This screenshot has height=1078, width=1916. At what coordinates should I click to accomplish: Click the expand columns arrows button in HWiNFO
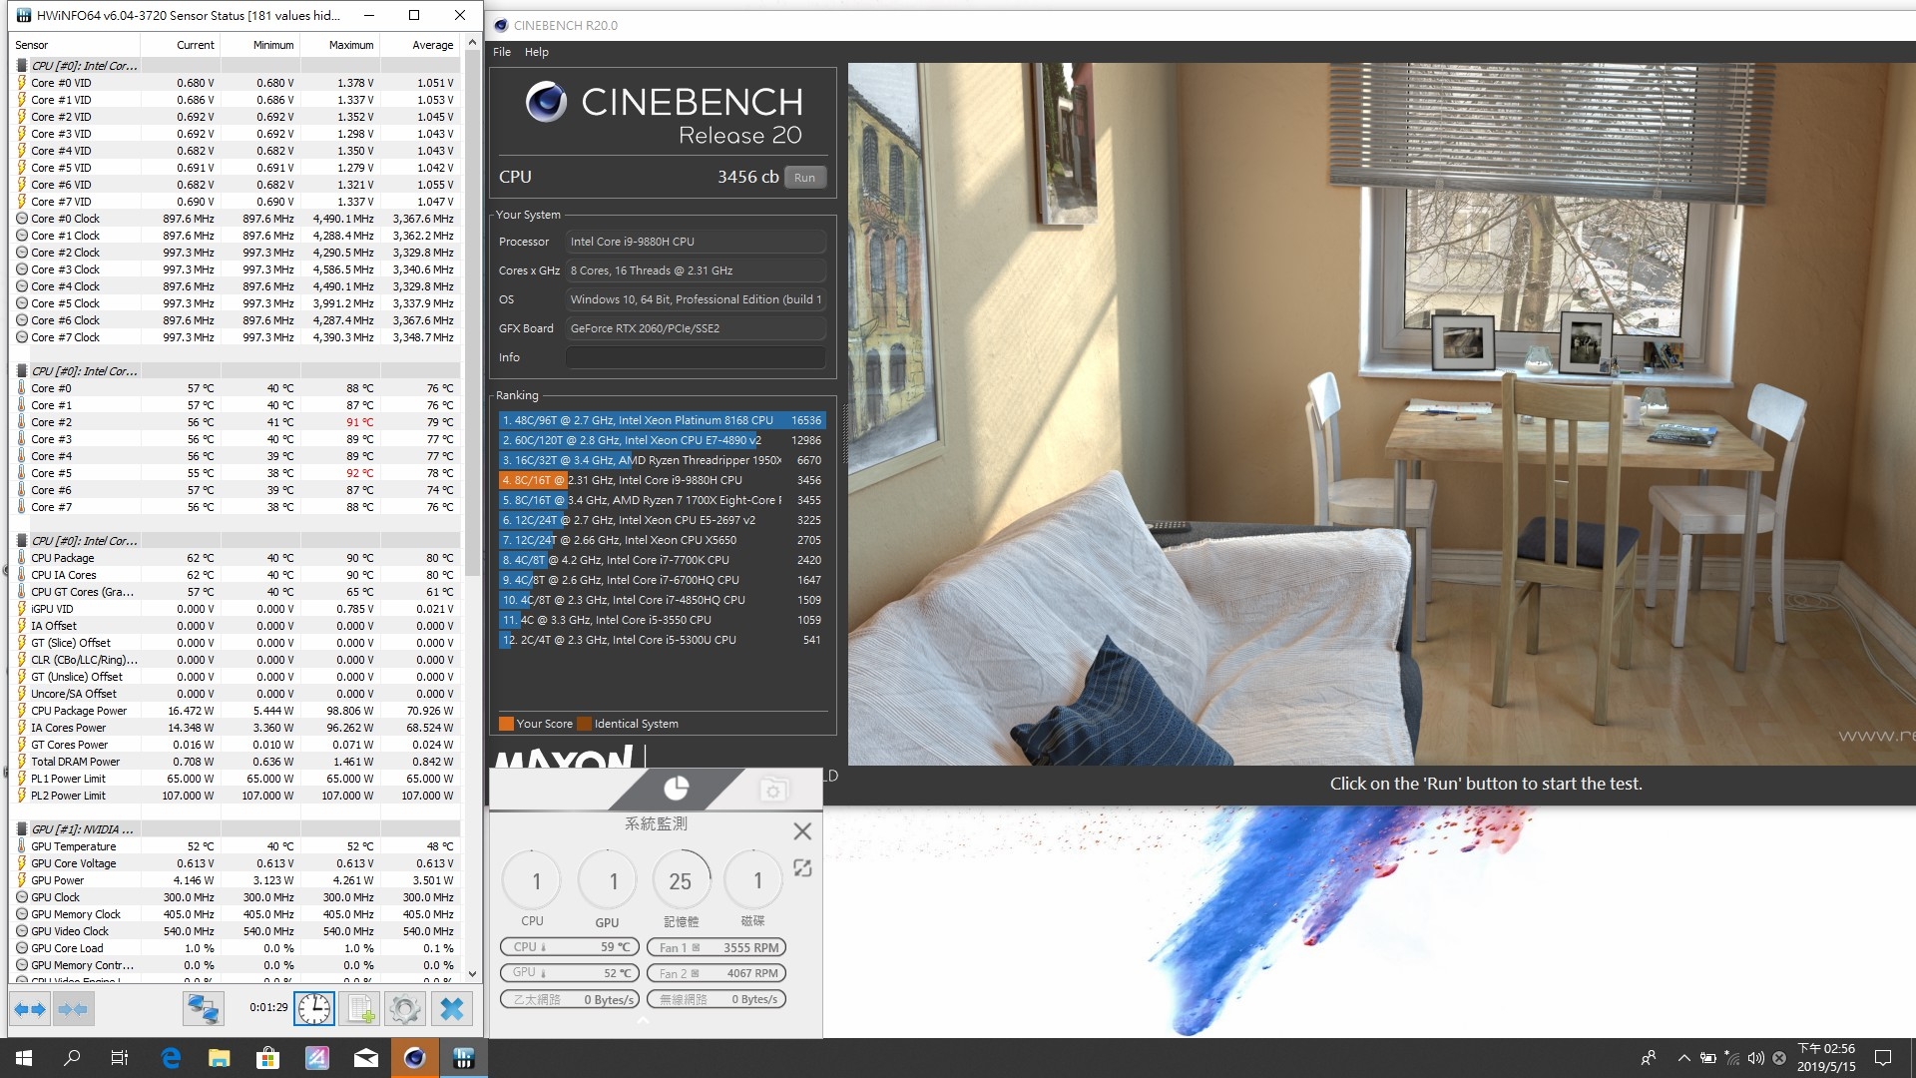[30, 1009]
